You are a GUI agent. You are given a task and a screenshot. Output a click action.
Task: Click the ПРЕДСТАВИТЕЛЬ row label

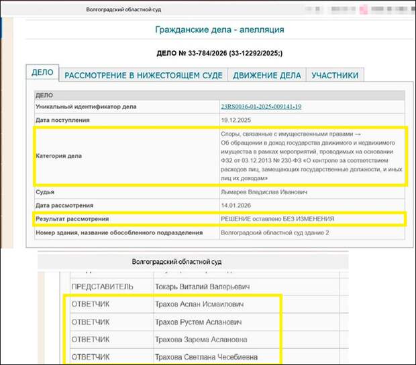pyautogui.click(x=103, y=287)
